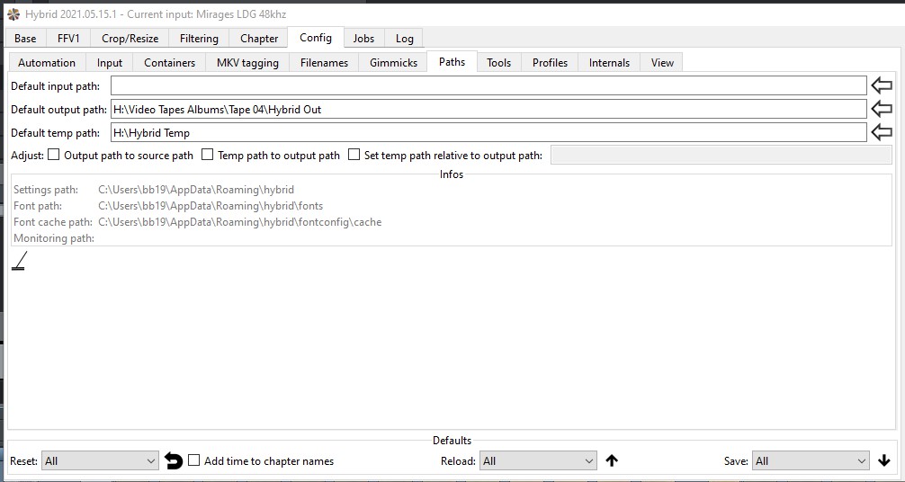Viewport: 905px width, 482px height.
Task: Click the save defaults down arrow icon
Action: pos(883,461)
